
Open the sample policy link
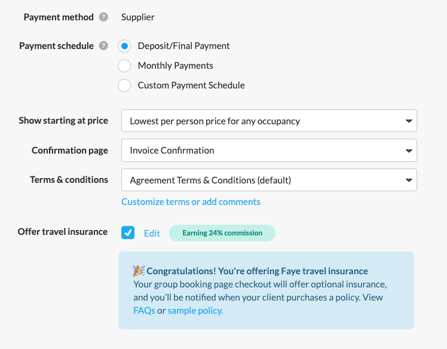[195, 311]
